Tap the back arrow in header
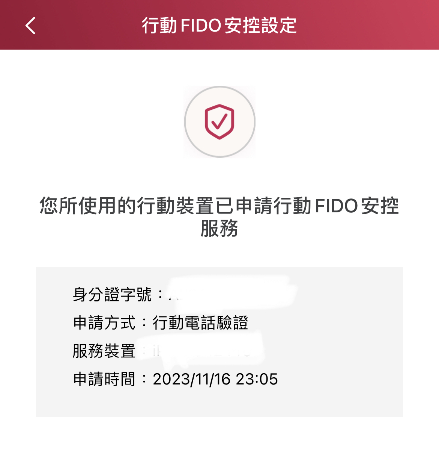Image resolution: width=439 pixels, height=451 pixels. coord(30,26)
